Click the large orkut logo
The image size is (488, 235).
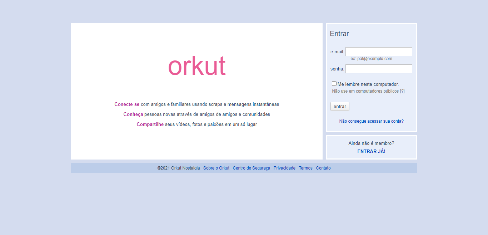pyautogui.click(x=197, y=66)
